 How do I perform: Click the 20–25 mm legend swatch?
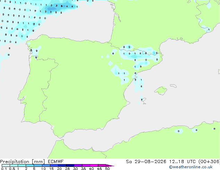point(62,165)
